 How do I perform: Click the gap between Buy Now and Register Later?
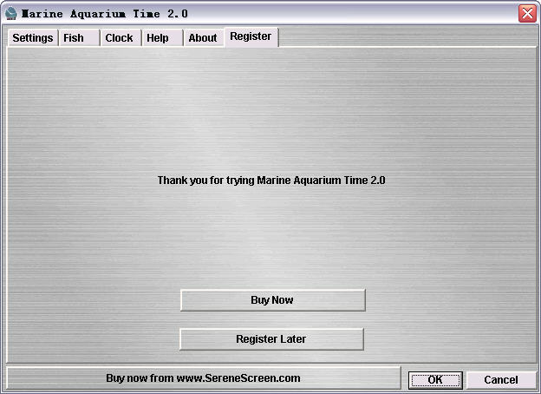[x=271, y=319]
